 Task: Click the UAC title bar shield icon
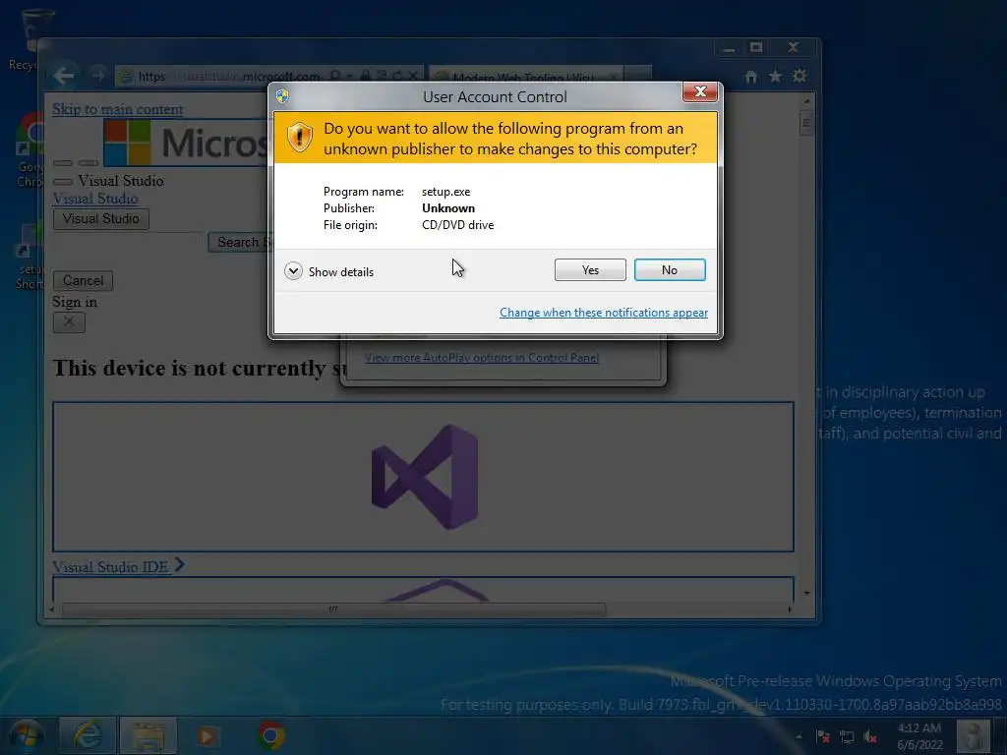coord(282,96)
